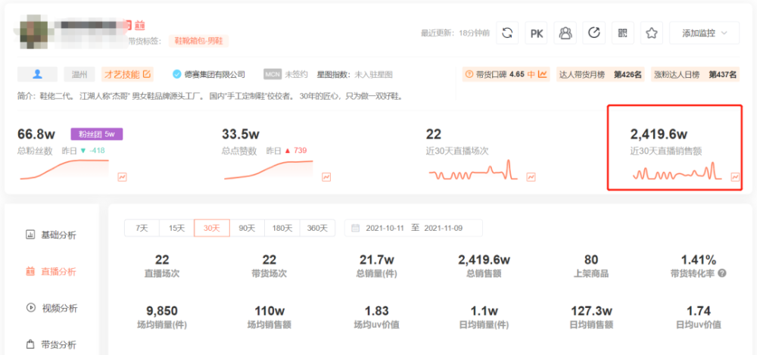Click the 粉丝团 5w purple badge

[x=97, y=134]
